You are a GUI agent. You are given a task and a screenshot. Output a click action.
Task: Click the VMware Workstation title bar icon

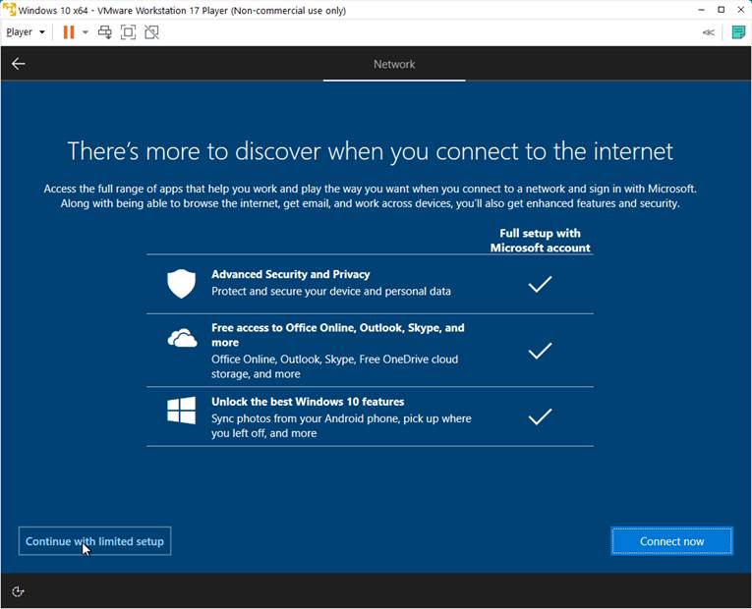point(10,10)
